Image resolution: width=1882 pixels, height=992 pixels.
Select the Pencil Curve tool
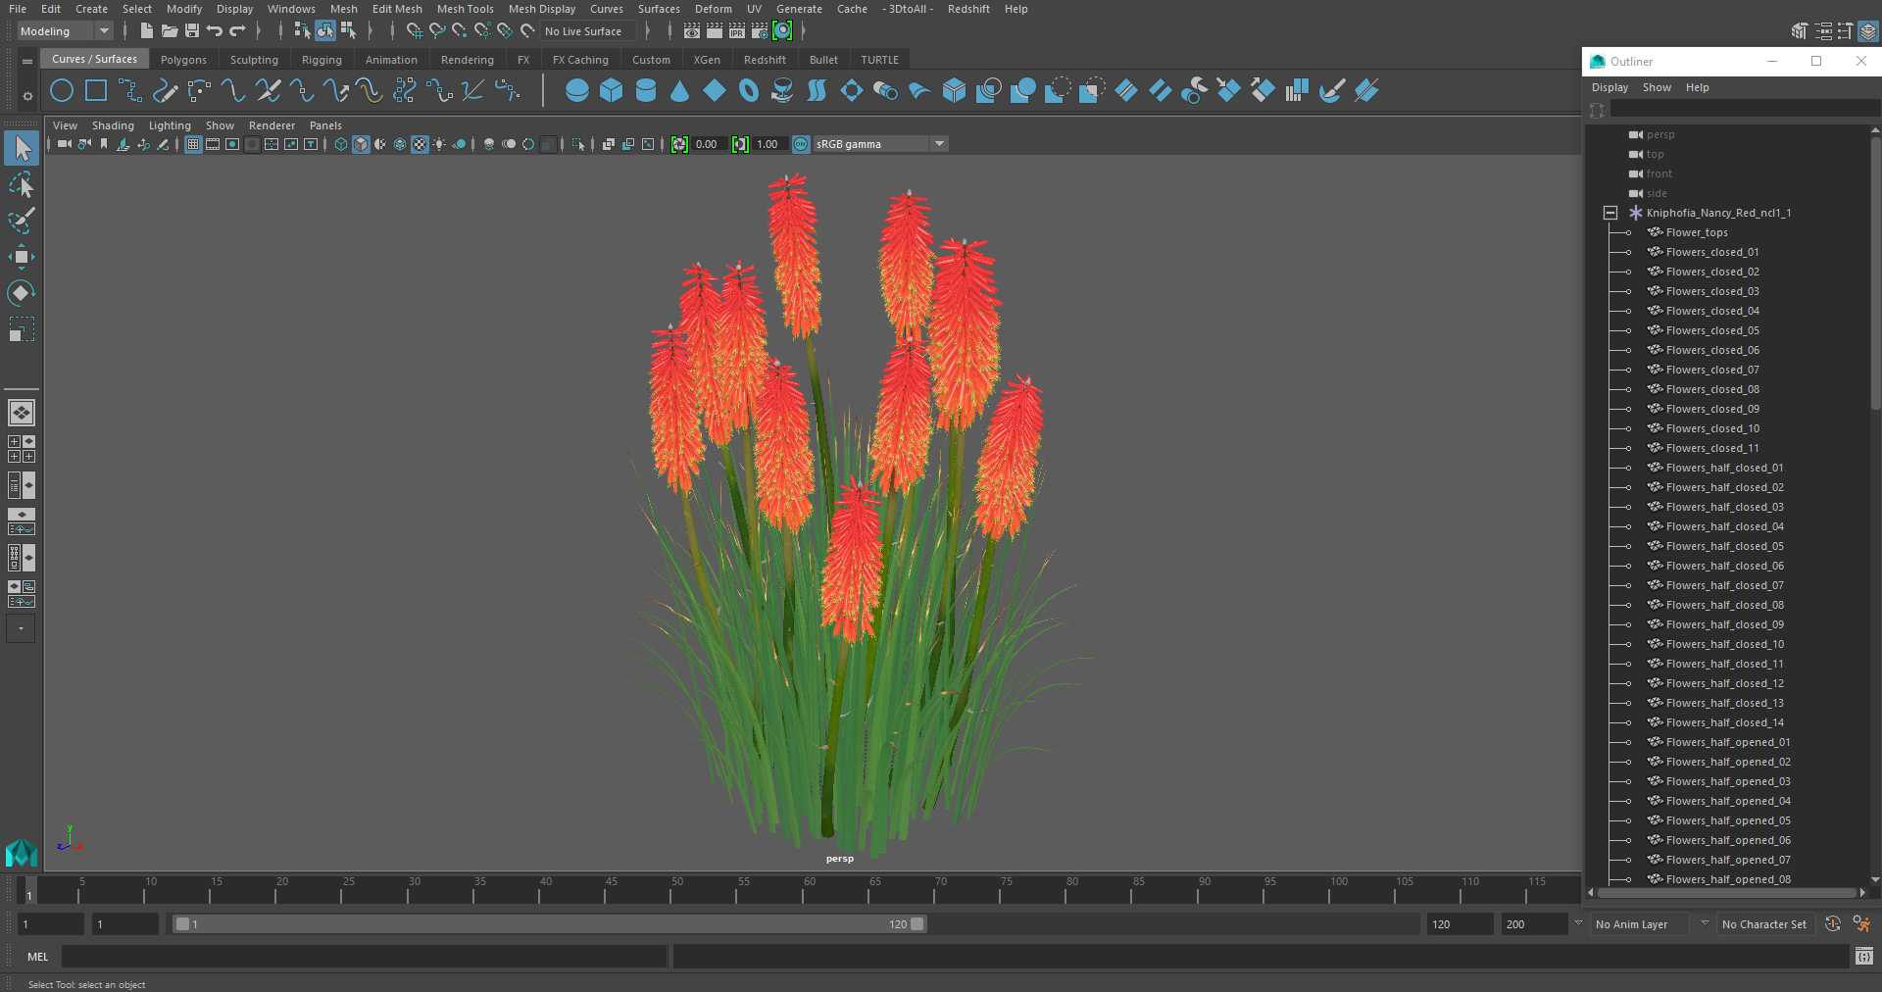[165, 91]
